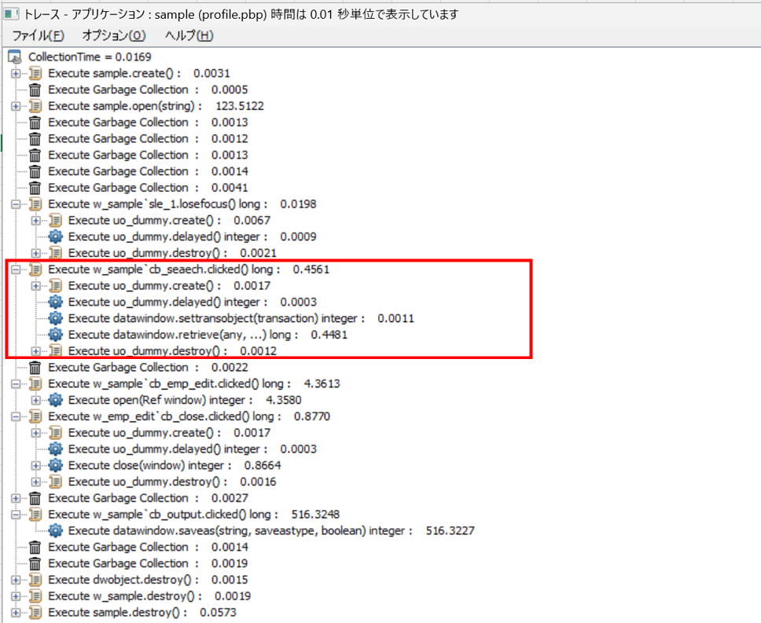Image resolution: width=761 pixels, height=623 pixels.
Task: Click gear icon beside datawindow.saveas entry
Action: click(x=55, y=531)
